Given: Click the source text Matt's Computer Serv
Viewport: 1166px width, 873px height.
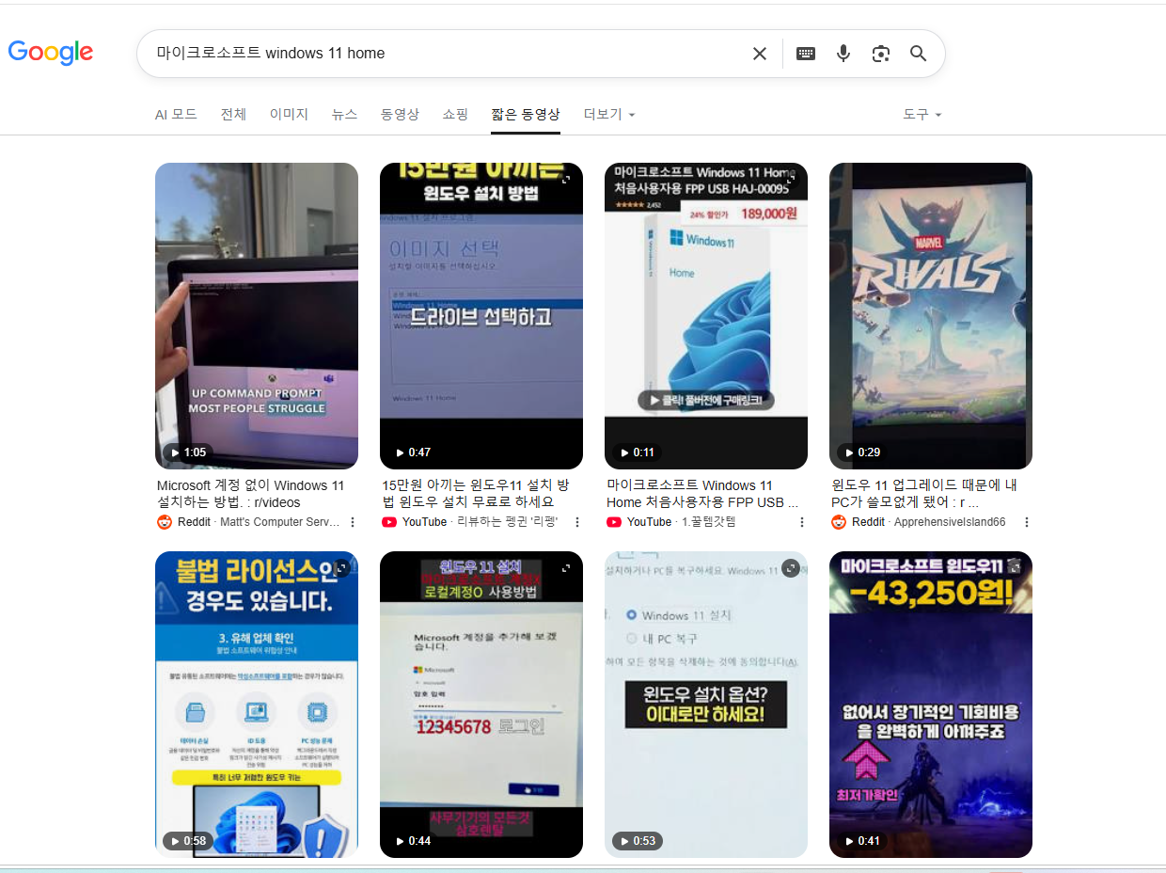Looking at the screenshot, I should [280, 522].
